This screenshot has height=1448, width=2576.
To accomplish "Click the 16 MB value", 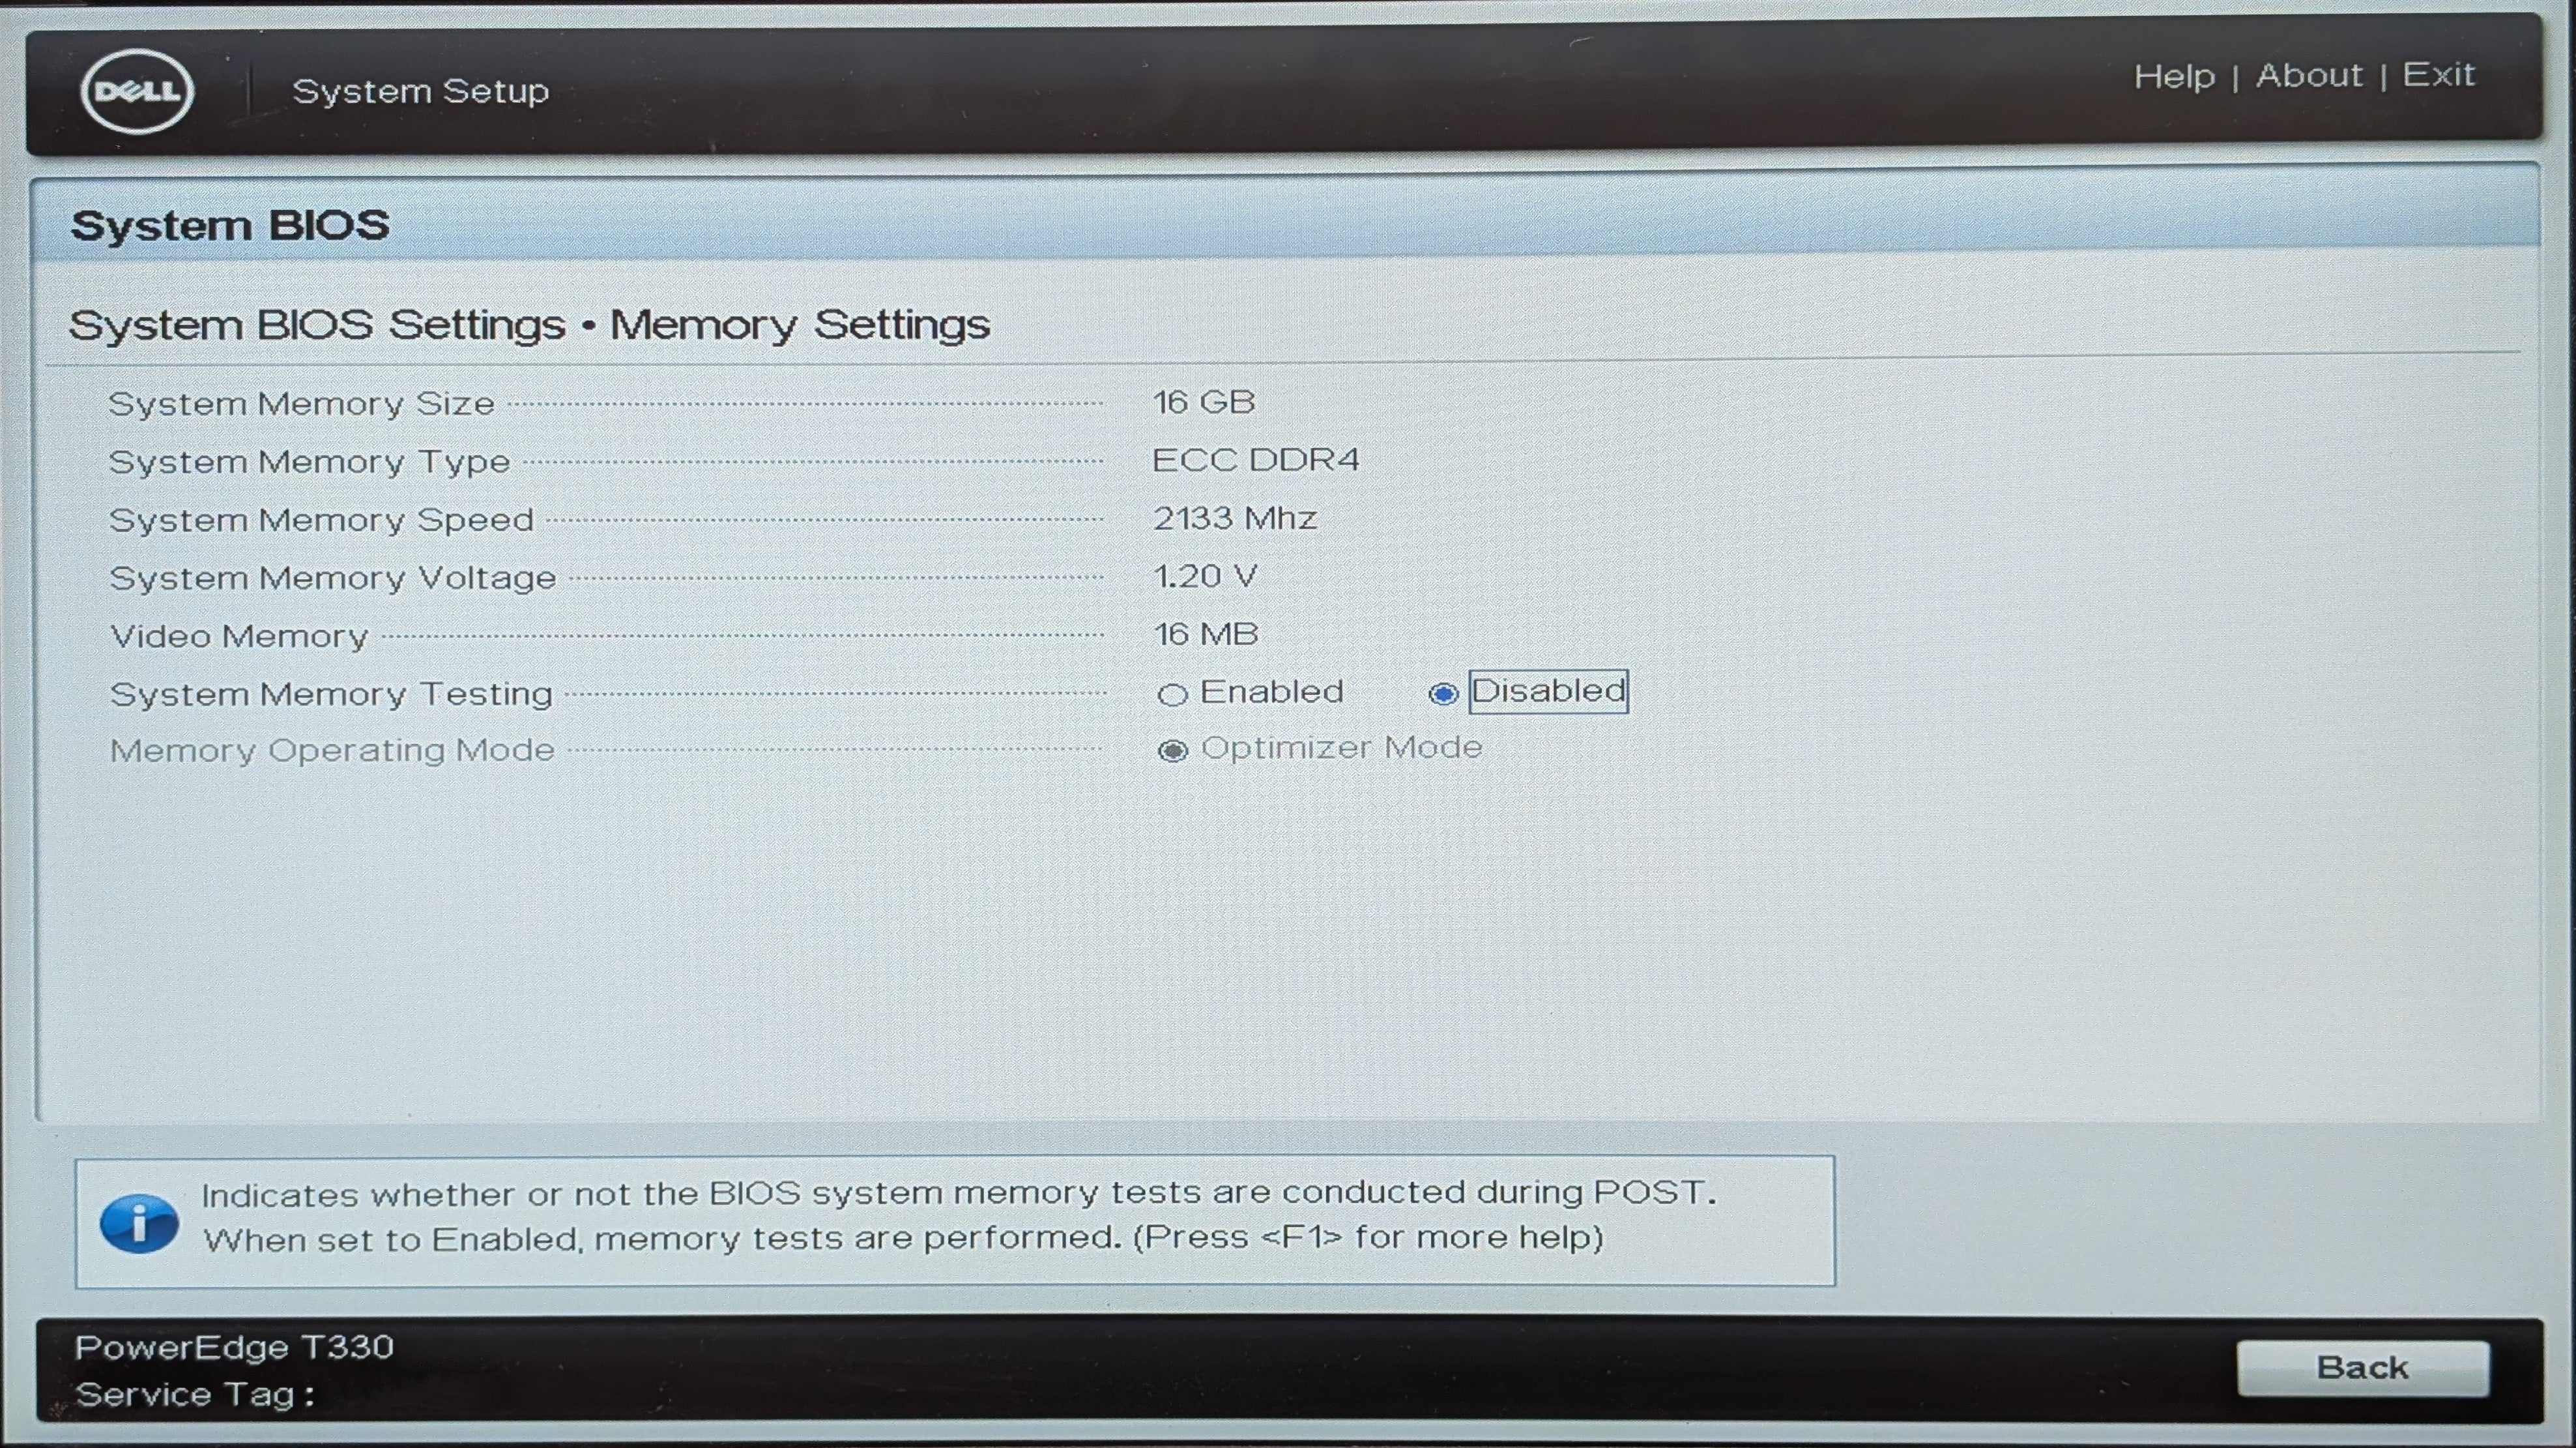I will pyautogui.click(x=1206, y=634).
